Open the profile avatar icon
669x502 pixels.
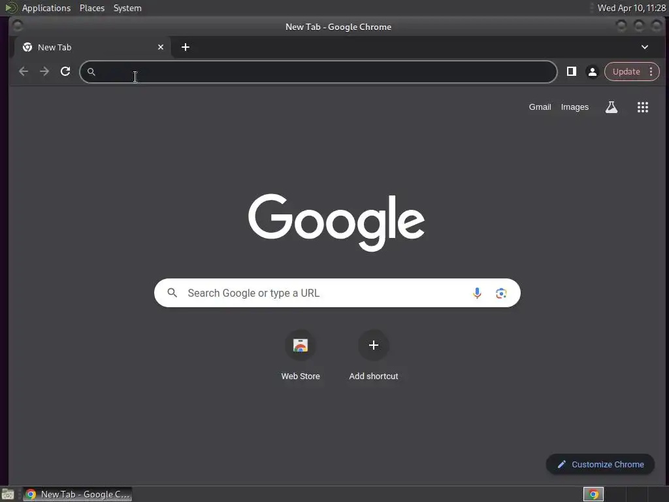[x=592, y=72]
